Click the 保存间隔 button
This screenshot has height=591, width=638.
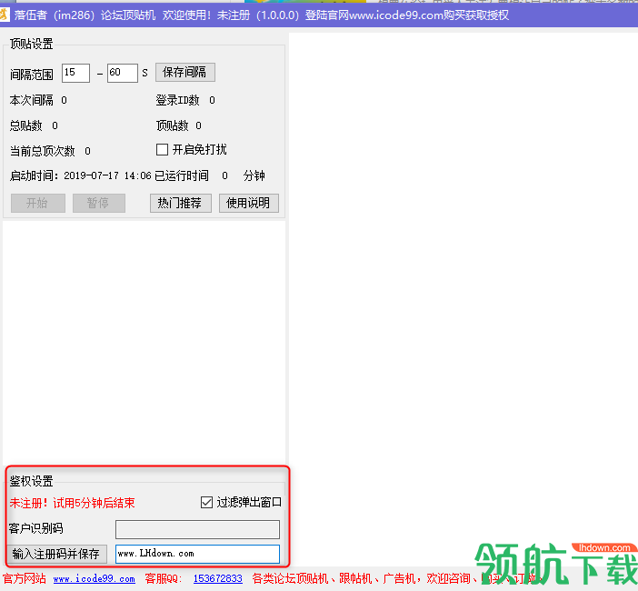pyautogui.click(x=185, y=73)
